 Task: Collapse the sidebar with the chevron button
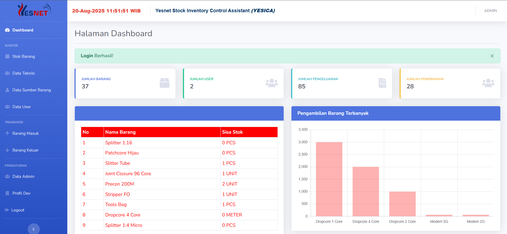(34, 229)
